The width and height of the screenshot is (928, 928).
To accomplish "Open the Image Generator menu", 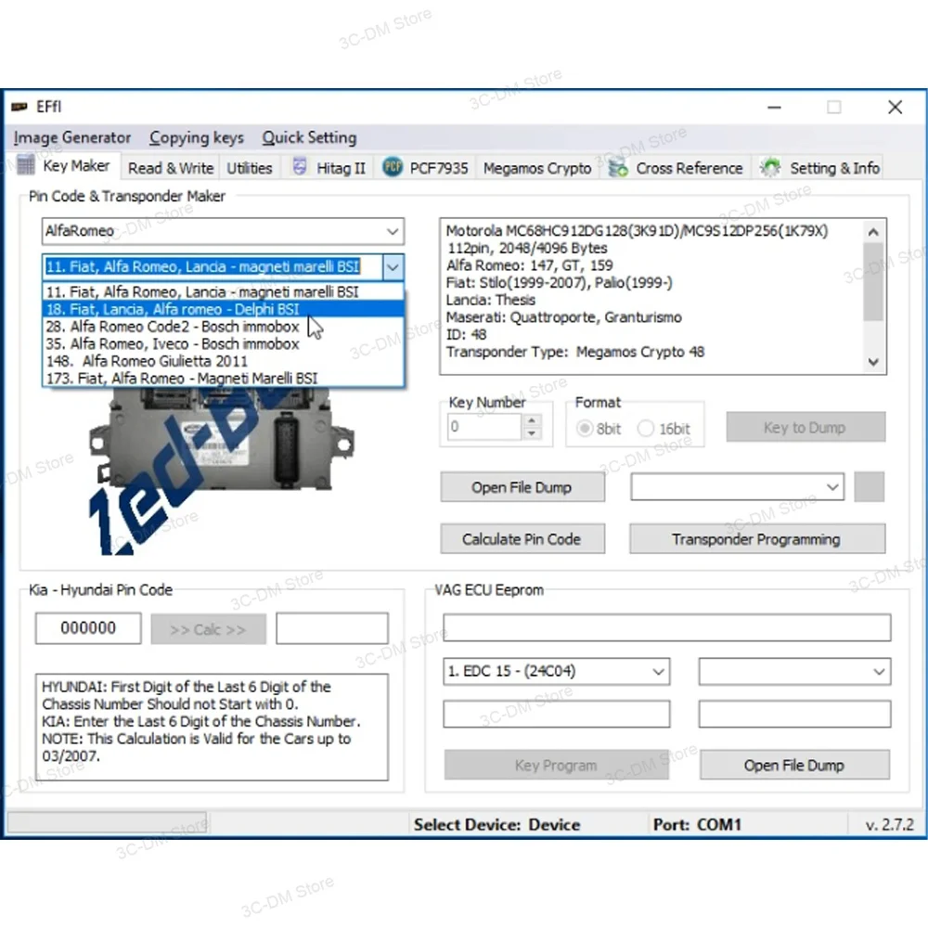I will coord(72,138).
